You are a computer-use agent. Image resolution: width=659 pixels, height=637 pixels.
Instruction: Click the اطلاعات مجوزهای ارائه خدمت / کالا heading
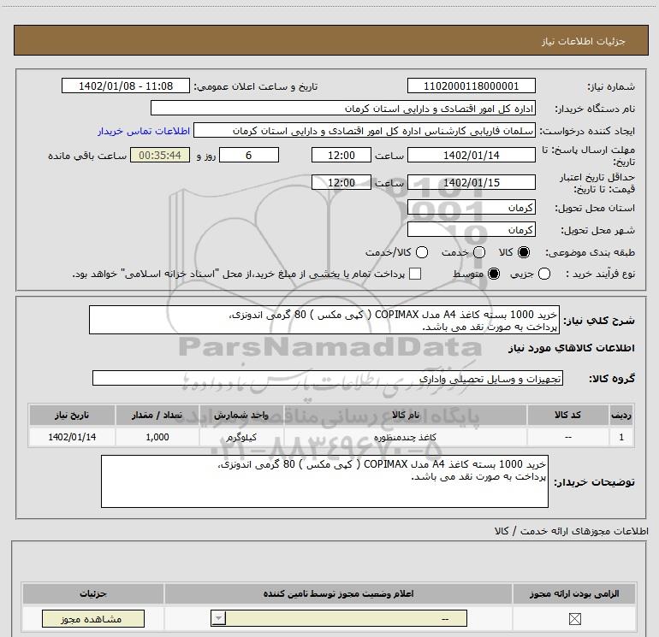pyautogui.click(x=571, y=531)
